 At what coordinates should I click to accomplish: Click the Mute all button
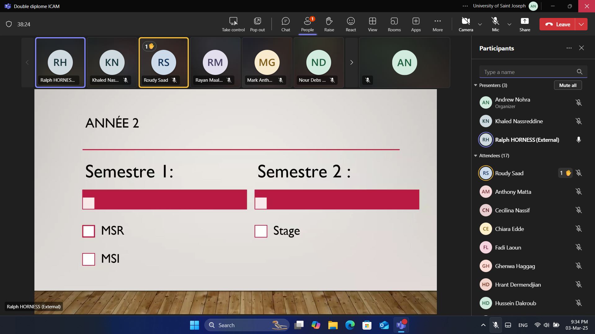(x=568, y=85)
